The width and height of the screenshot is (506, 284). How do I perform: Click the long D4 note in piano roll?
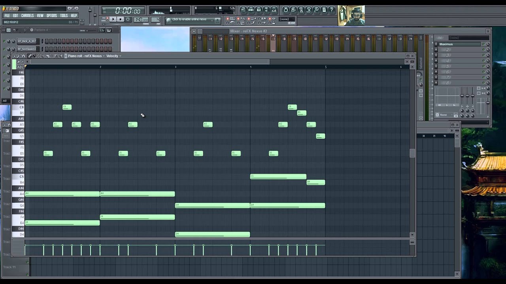(x=213, y=234)
